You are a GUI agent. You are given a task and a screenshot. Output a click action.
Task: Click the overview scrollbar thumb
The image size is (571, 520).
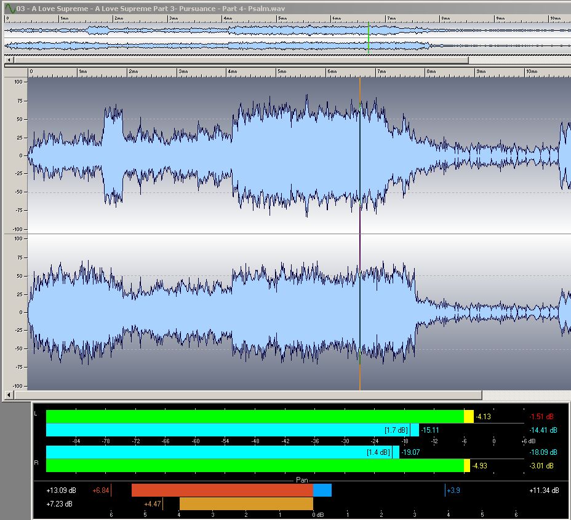point(240,60)
